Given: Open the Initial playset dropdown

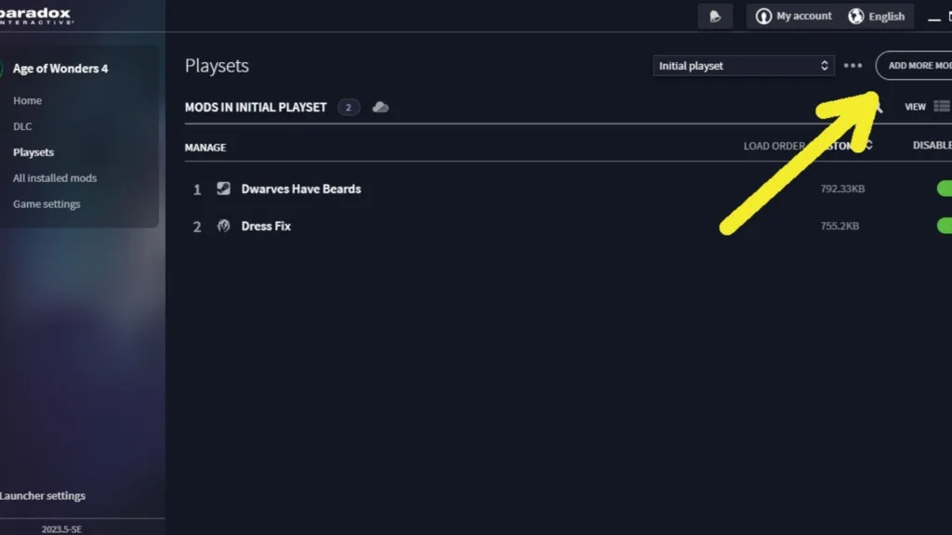Looking at the screenshot, I should coord(743,66).
